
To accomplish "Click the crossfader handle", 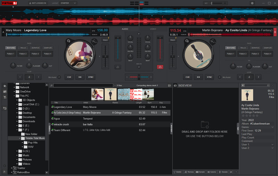I will tap(139, 77).
